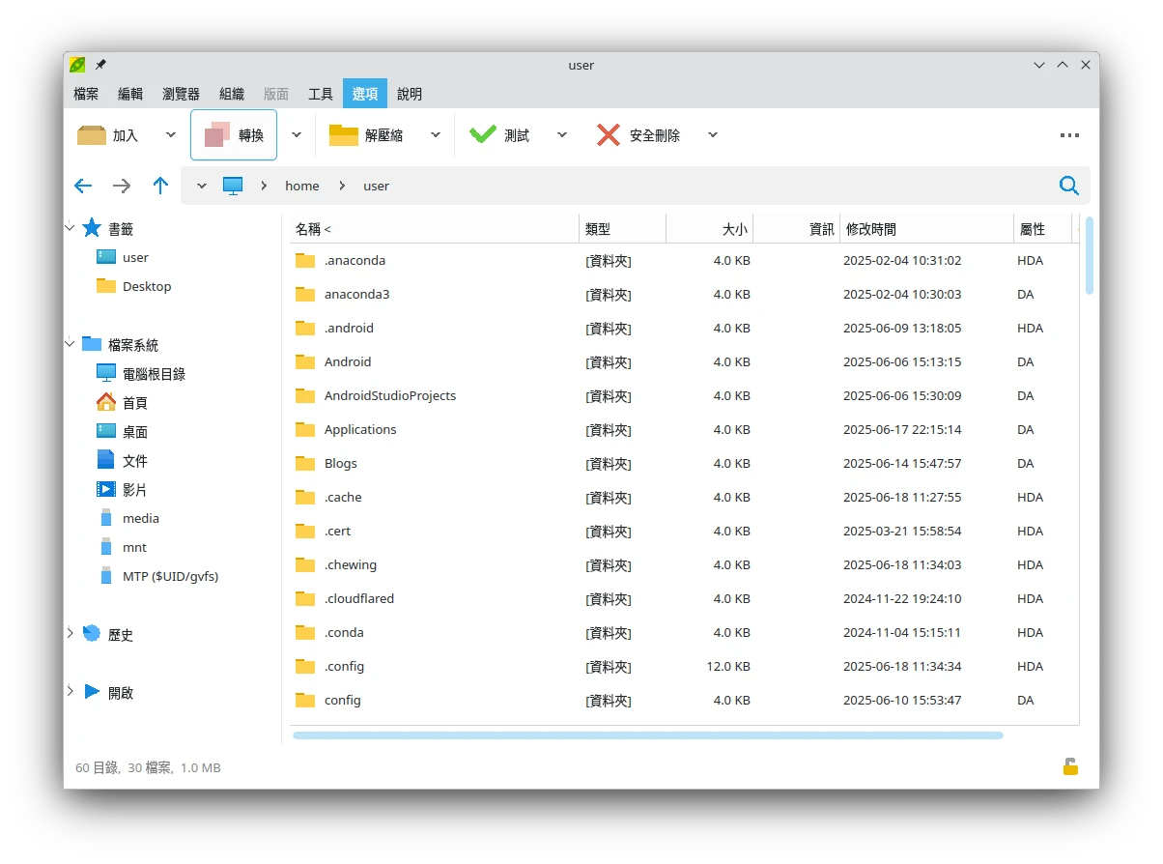Toggle the pin icon in title bar

point(100,65)
